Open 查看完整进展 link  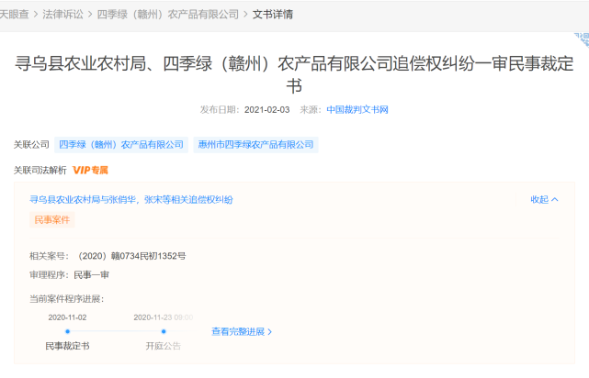242,331
